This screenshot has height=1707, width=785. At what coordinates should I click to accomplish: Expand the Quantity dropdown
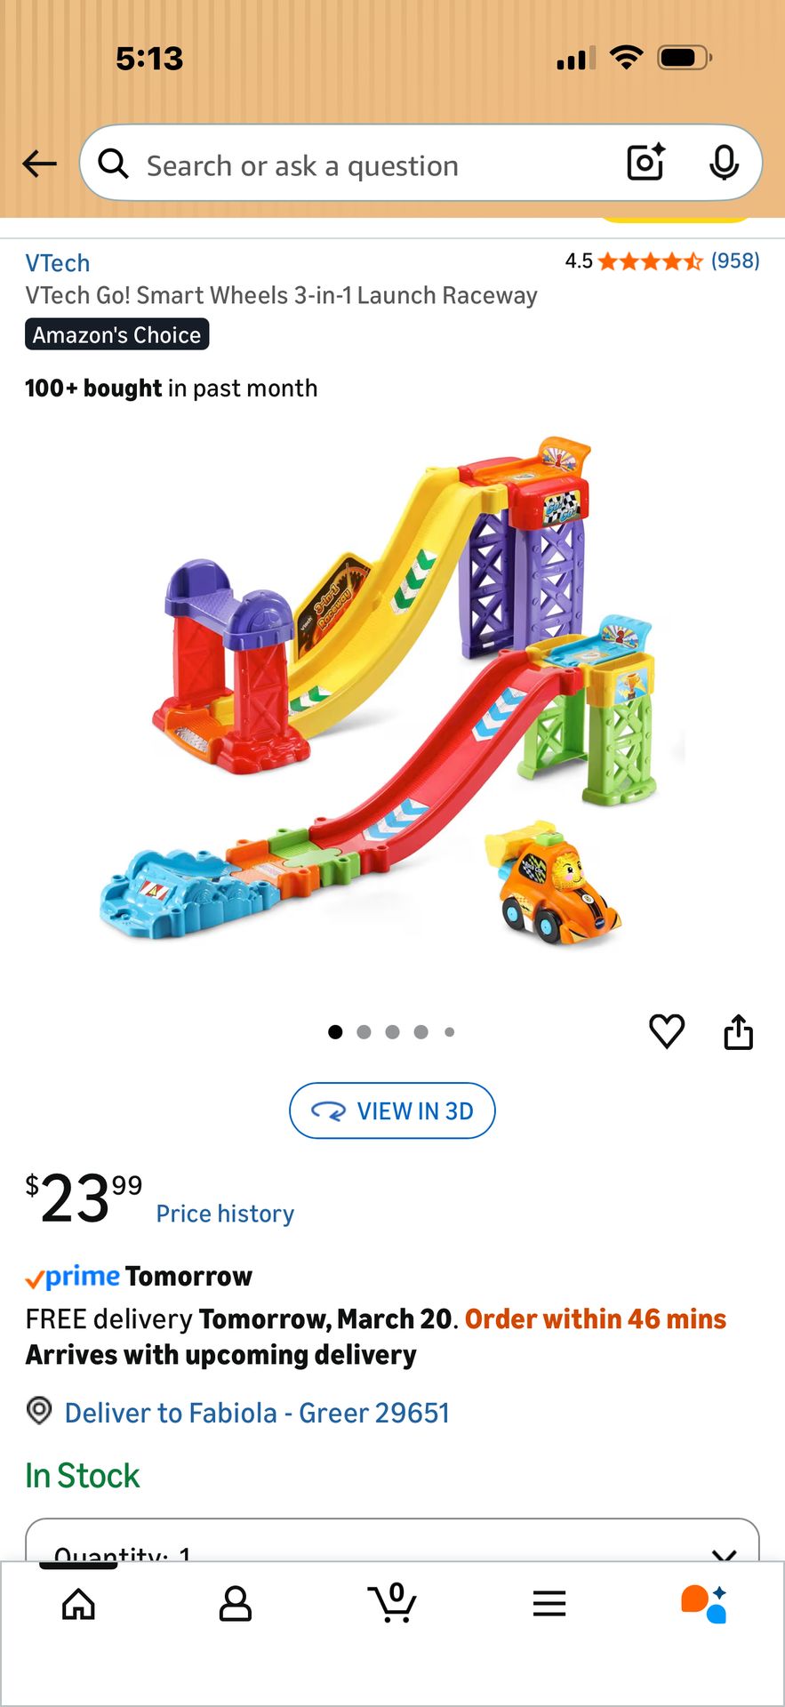pos(392,1541)
